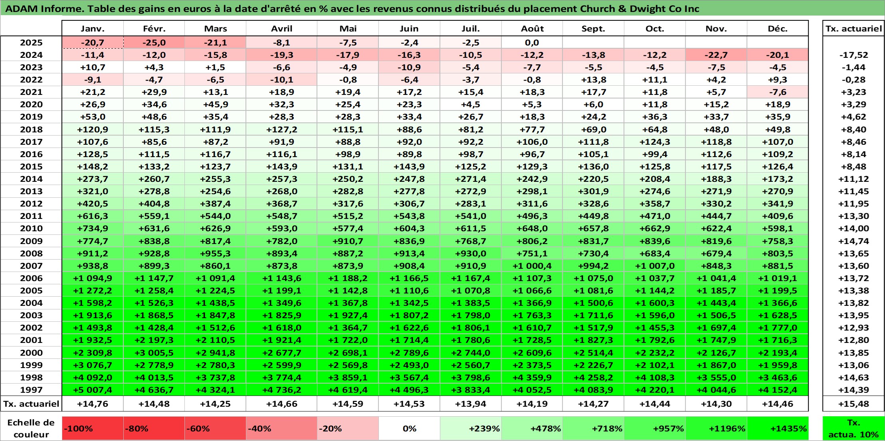Click the Déc. column header
Viewport: 885px width, 441px height.
(x=778, y=28)
